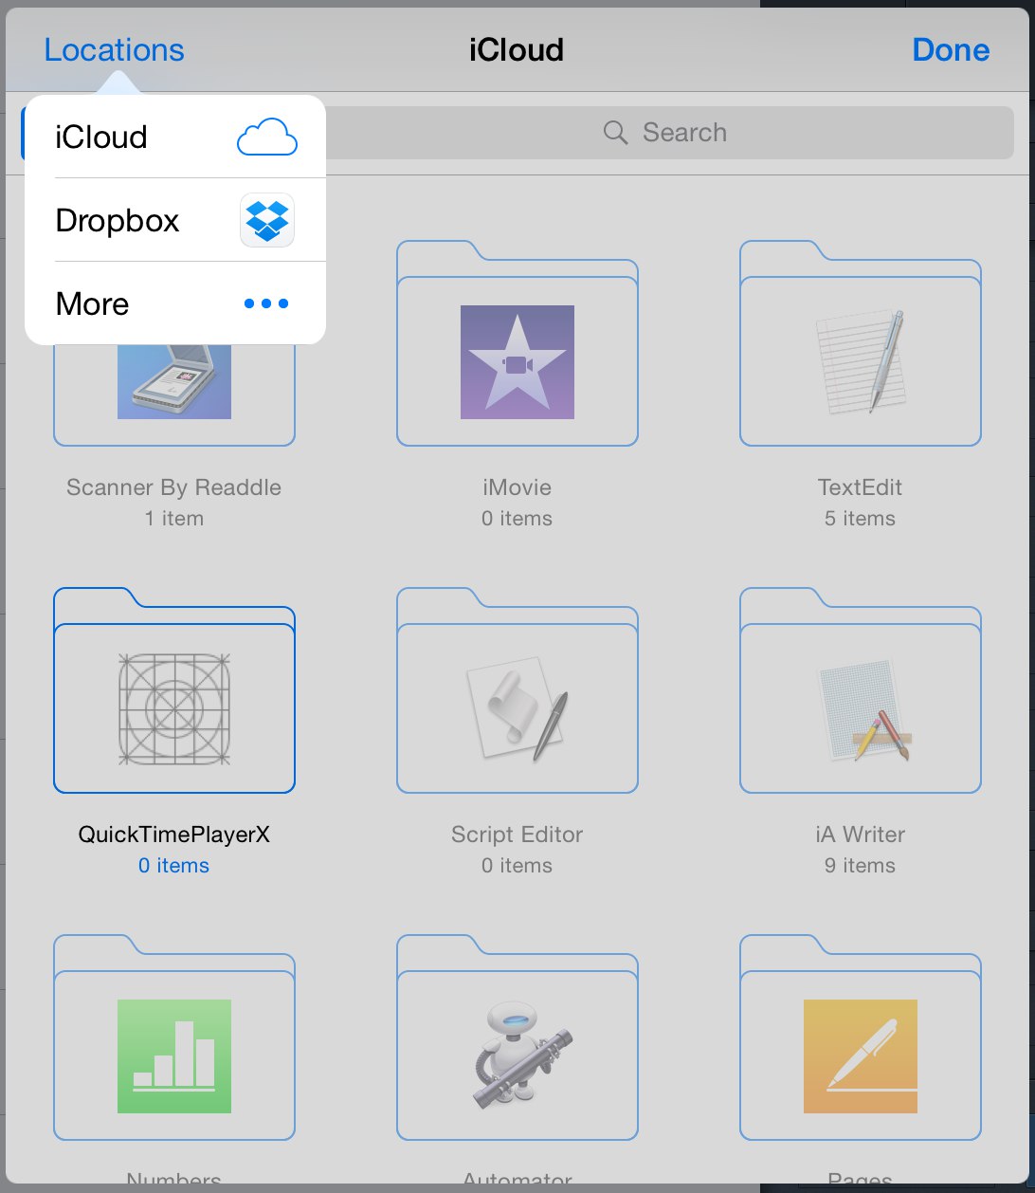Open the iA Writer folder
Viewport: 1035px width, 1193px height.
point(861,690)
